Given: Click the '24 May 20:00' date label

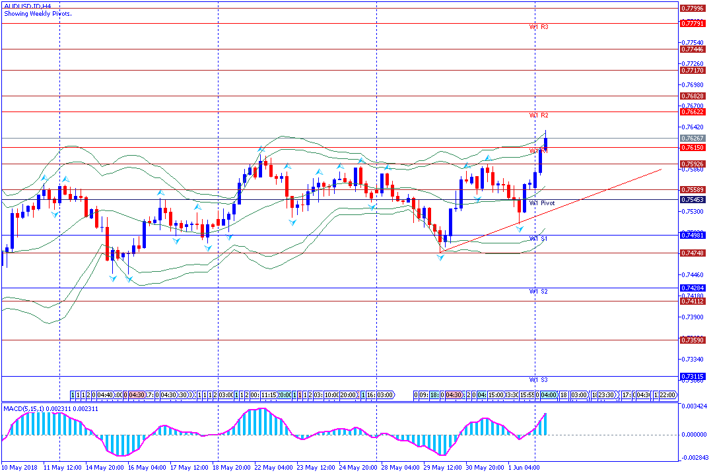Looking at the screenshot, I should click(358, 468).
